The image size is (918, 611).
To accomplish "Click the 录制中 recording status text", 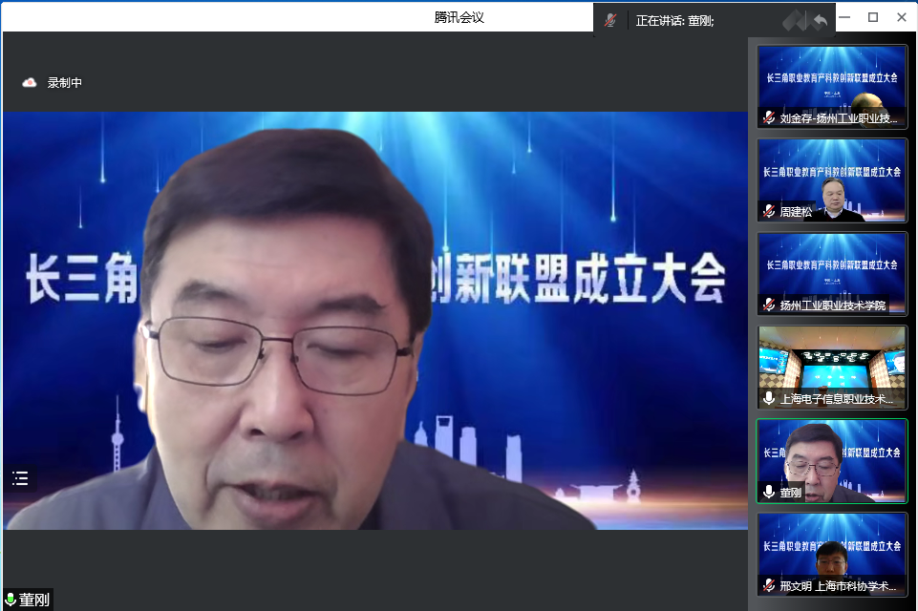I will tap(65, 83).
